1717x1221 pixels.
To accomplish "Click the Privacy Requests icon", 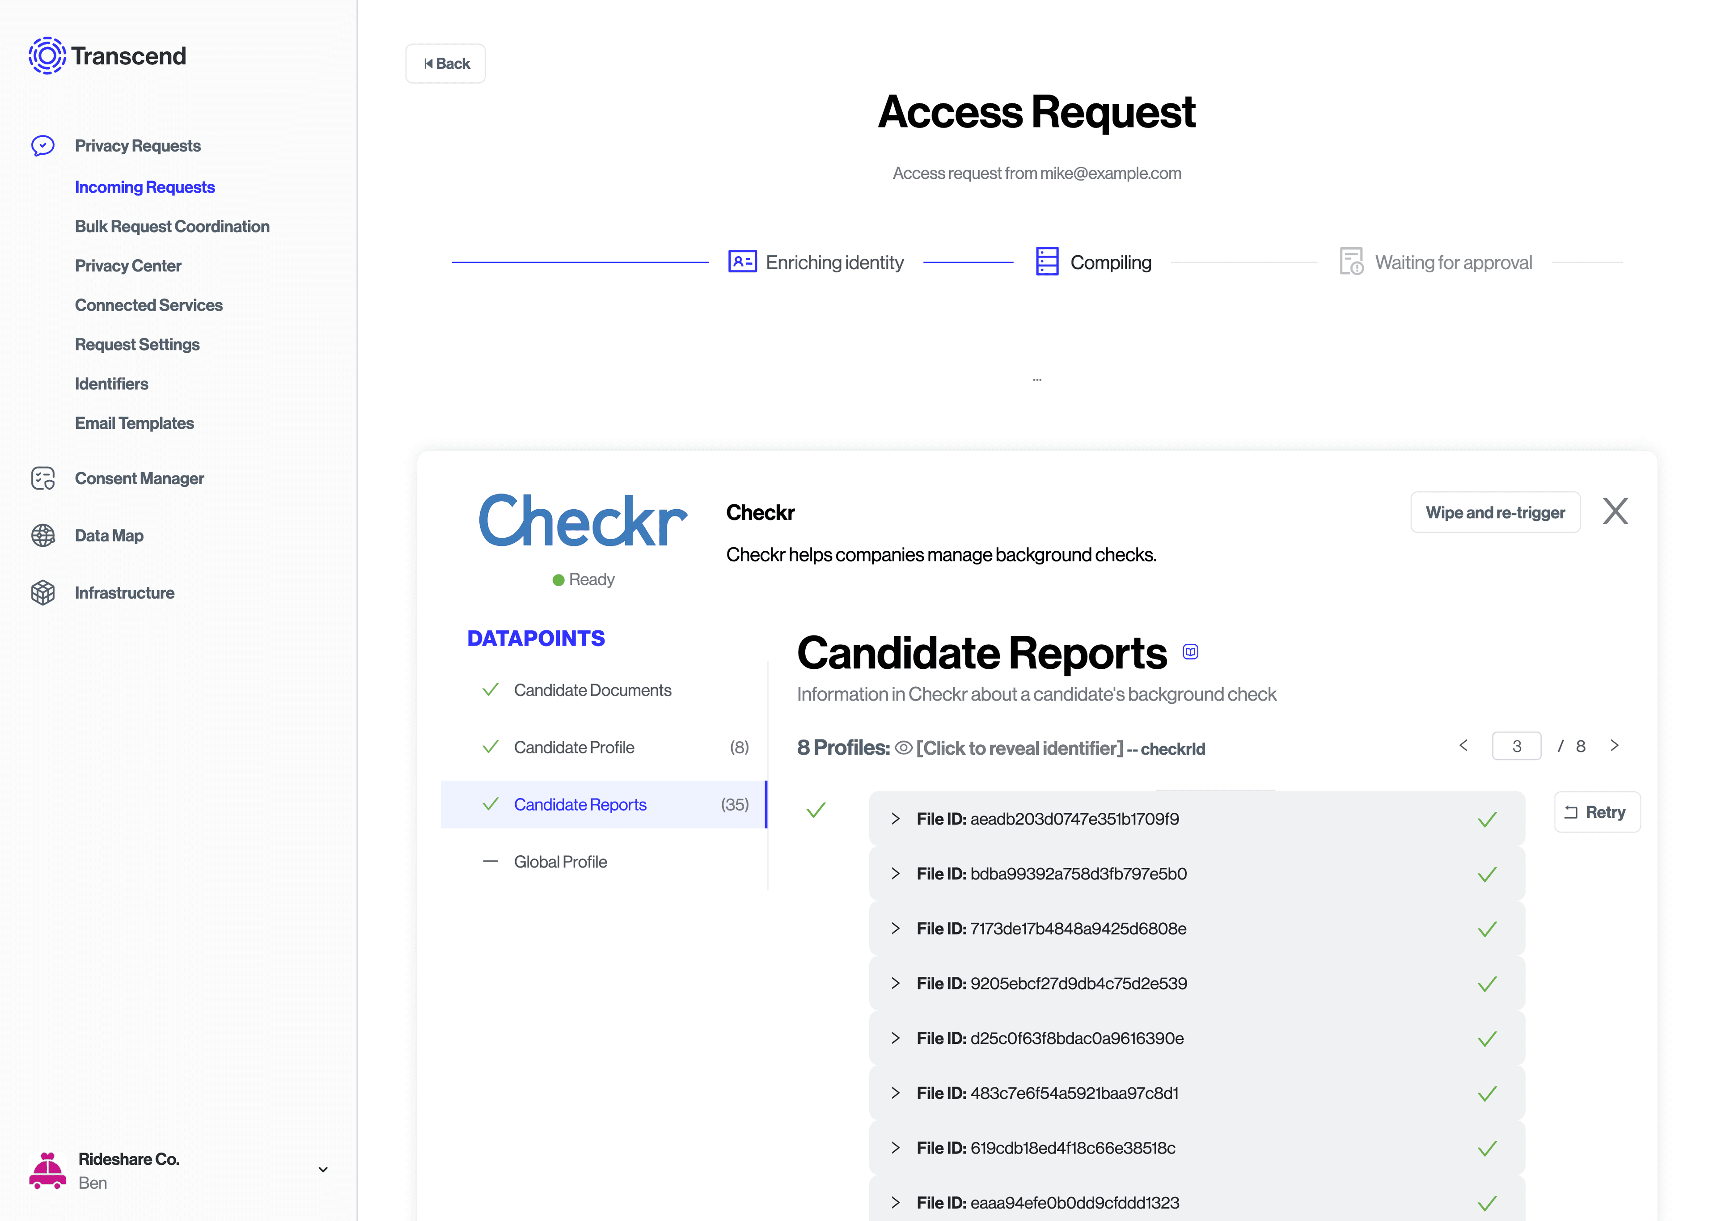I will [x=42, y=145].
